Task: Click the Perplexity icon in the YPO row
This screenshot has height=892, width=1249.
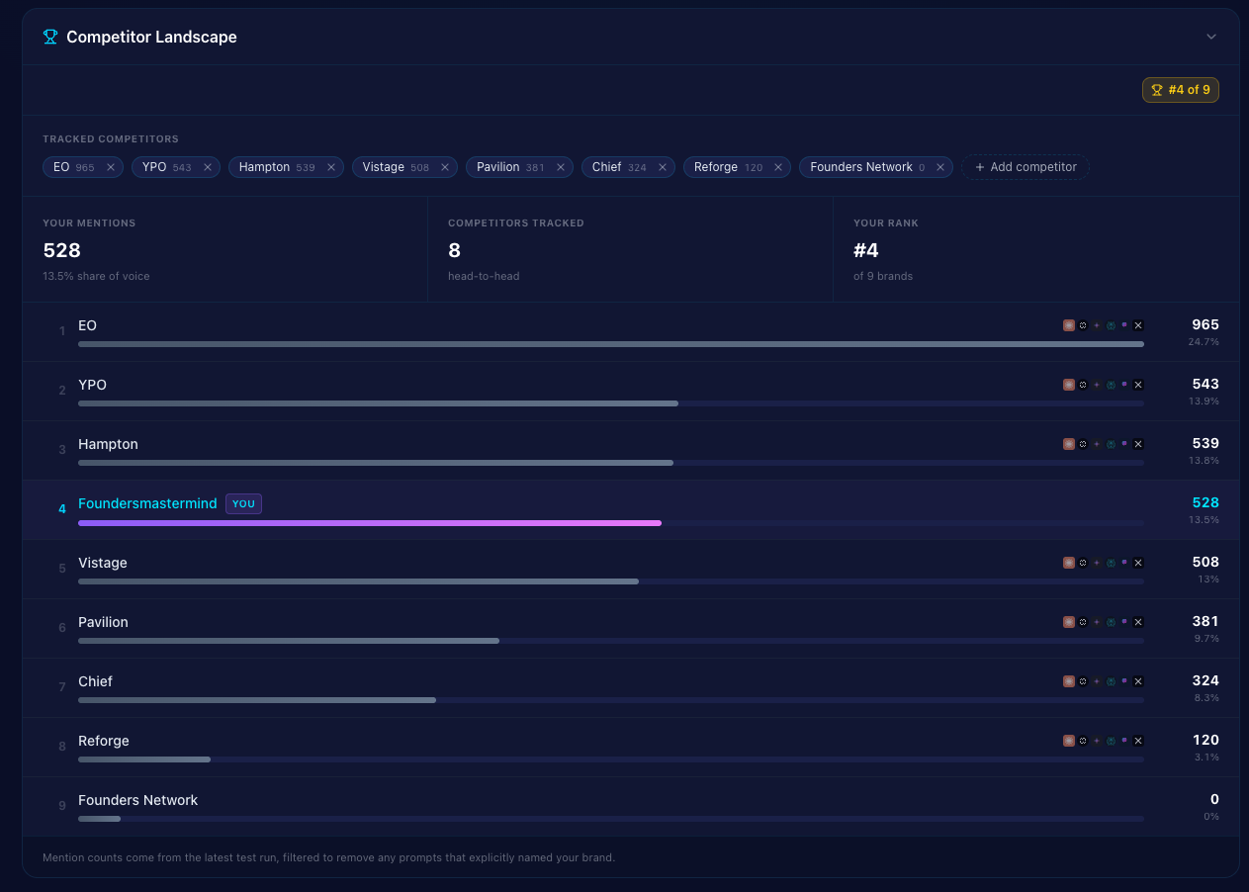Action: 1111,385
